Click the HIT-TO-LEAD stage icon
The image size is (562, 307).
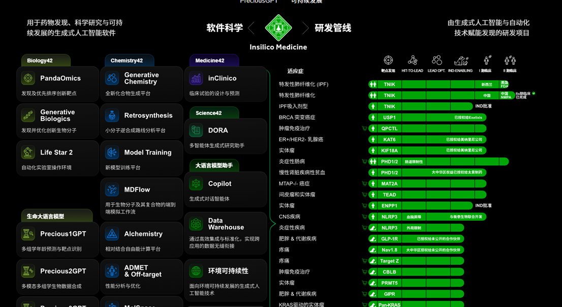[413, 60]
